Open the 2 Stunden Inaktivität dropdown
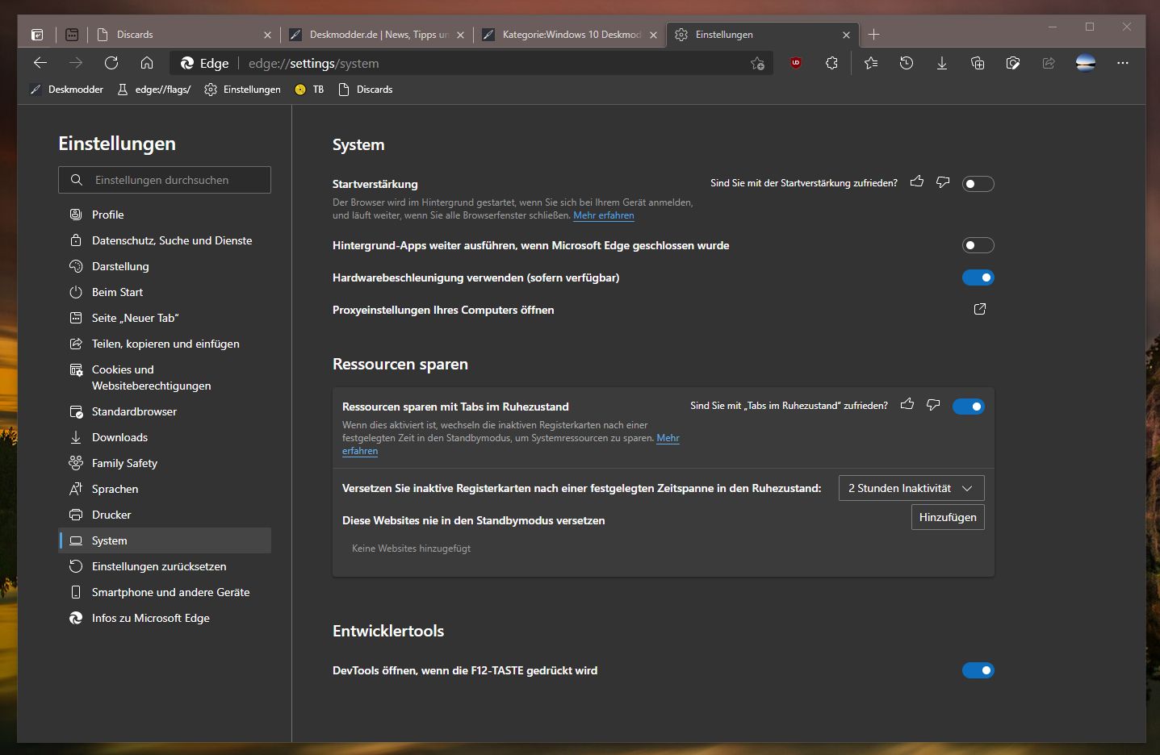The image size is (1160, 755). (x=911, y=488)
